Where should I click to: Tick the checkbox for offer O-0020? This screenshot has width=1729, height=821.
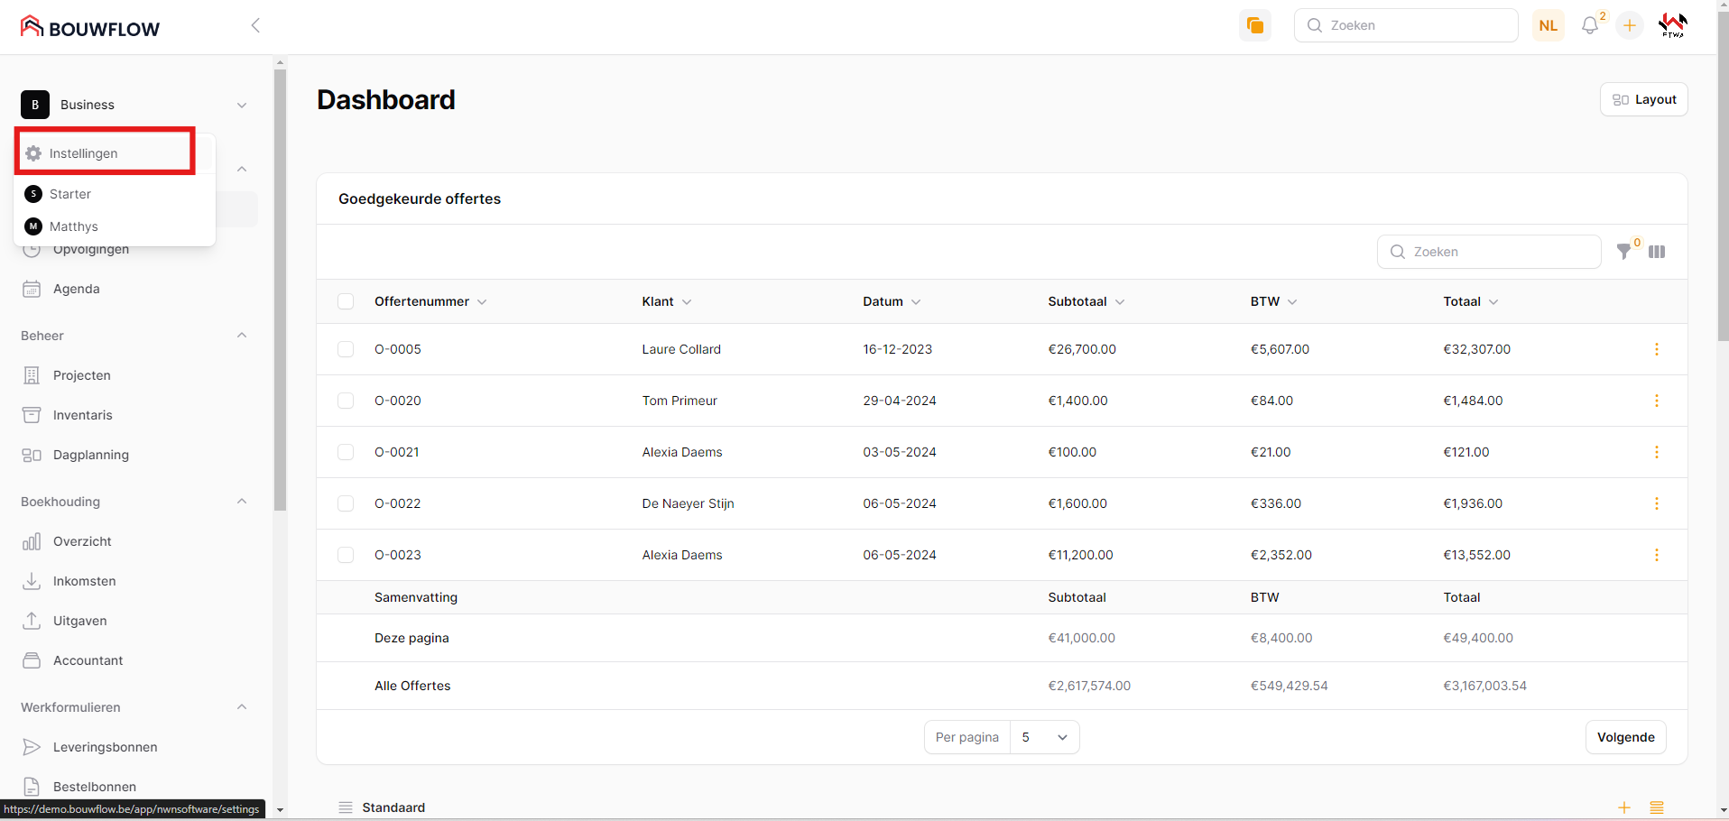coord(346,401)
